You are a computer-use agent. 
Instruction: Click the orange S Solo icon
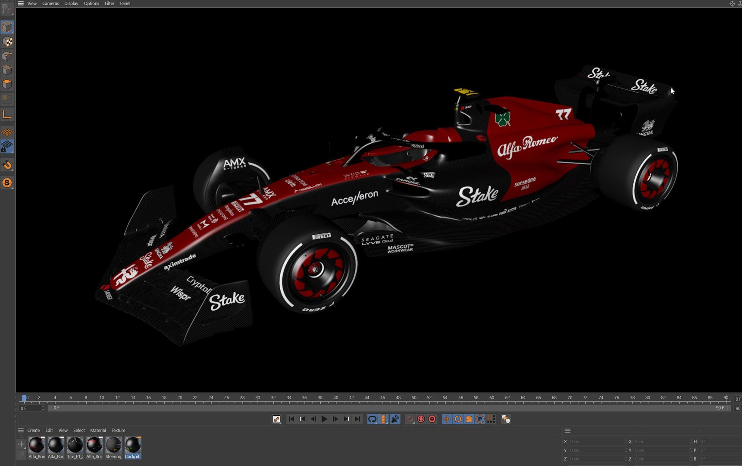tap(7, 183)
